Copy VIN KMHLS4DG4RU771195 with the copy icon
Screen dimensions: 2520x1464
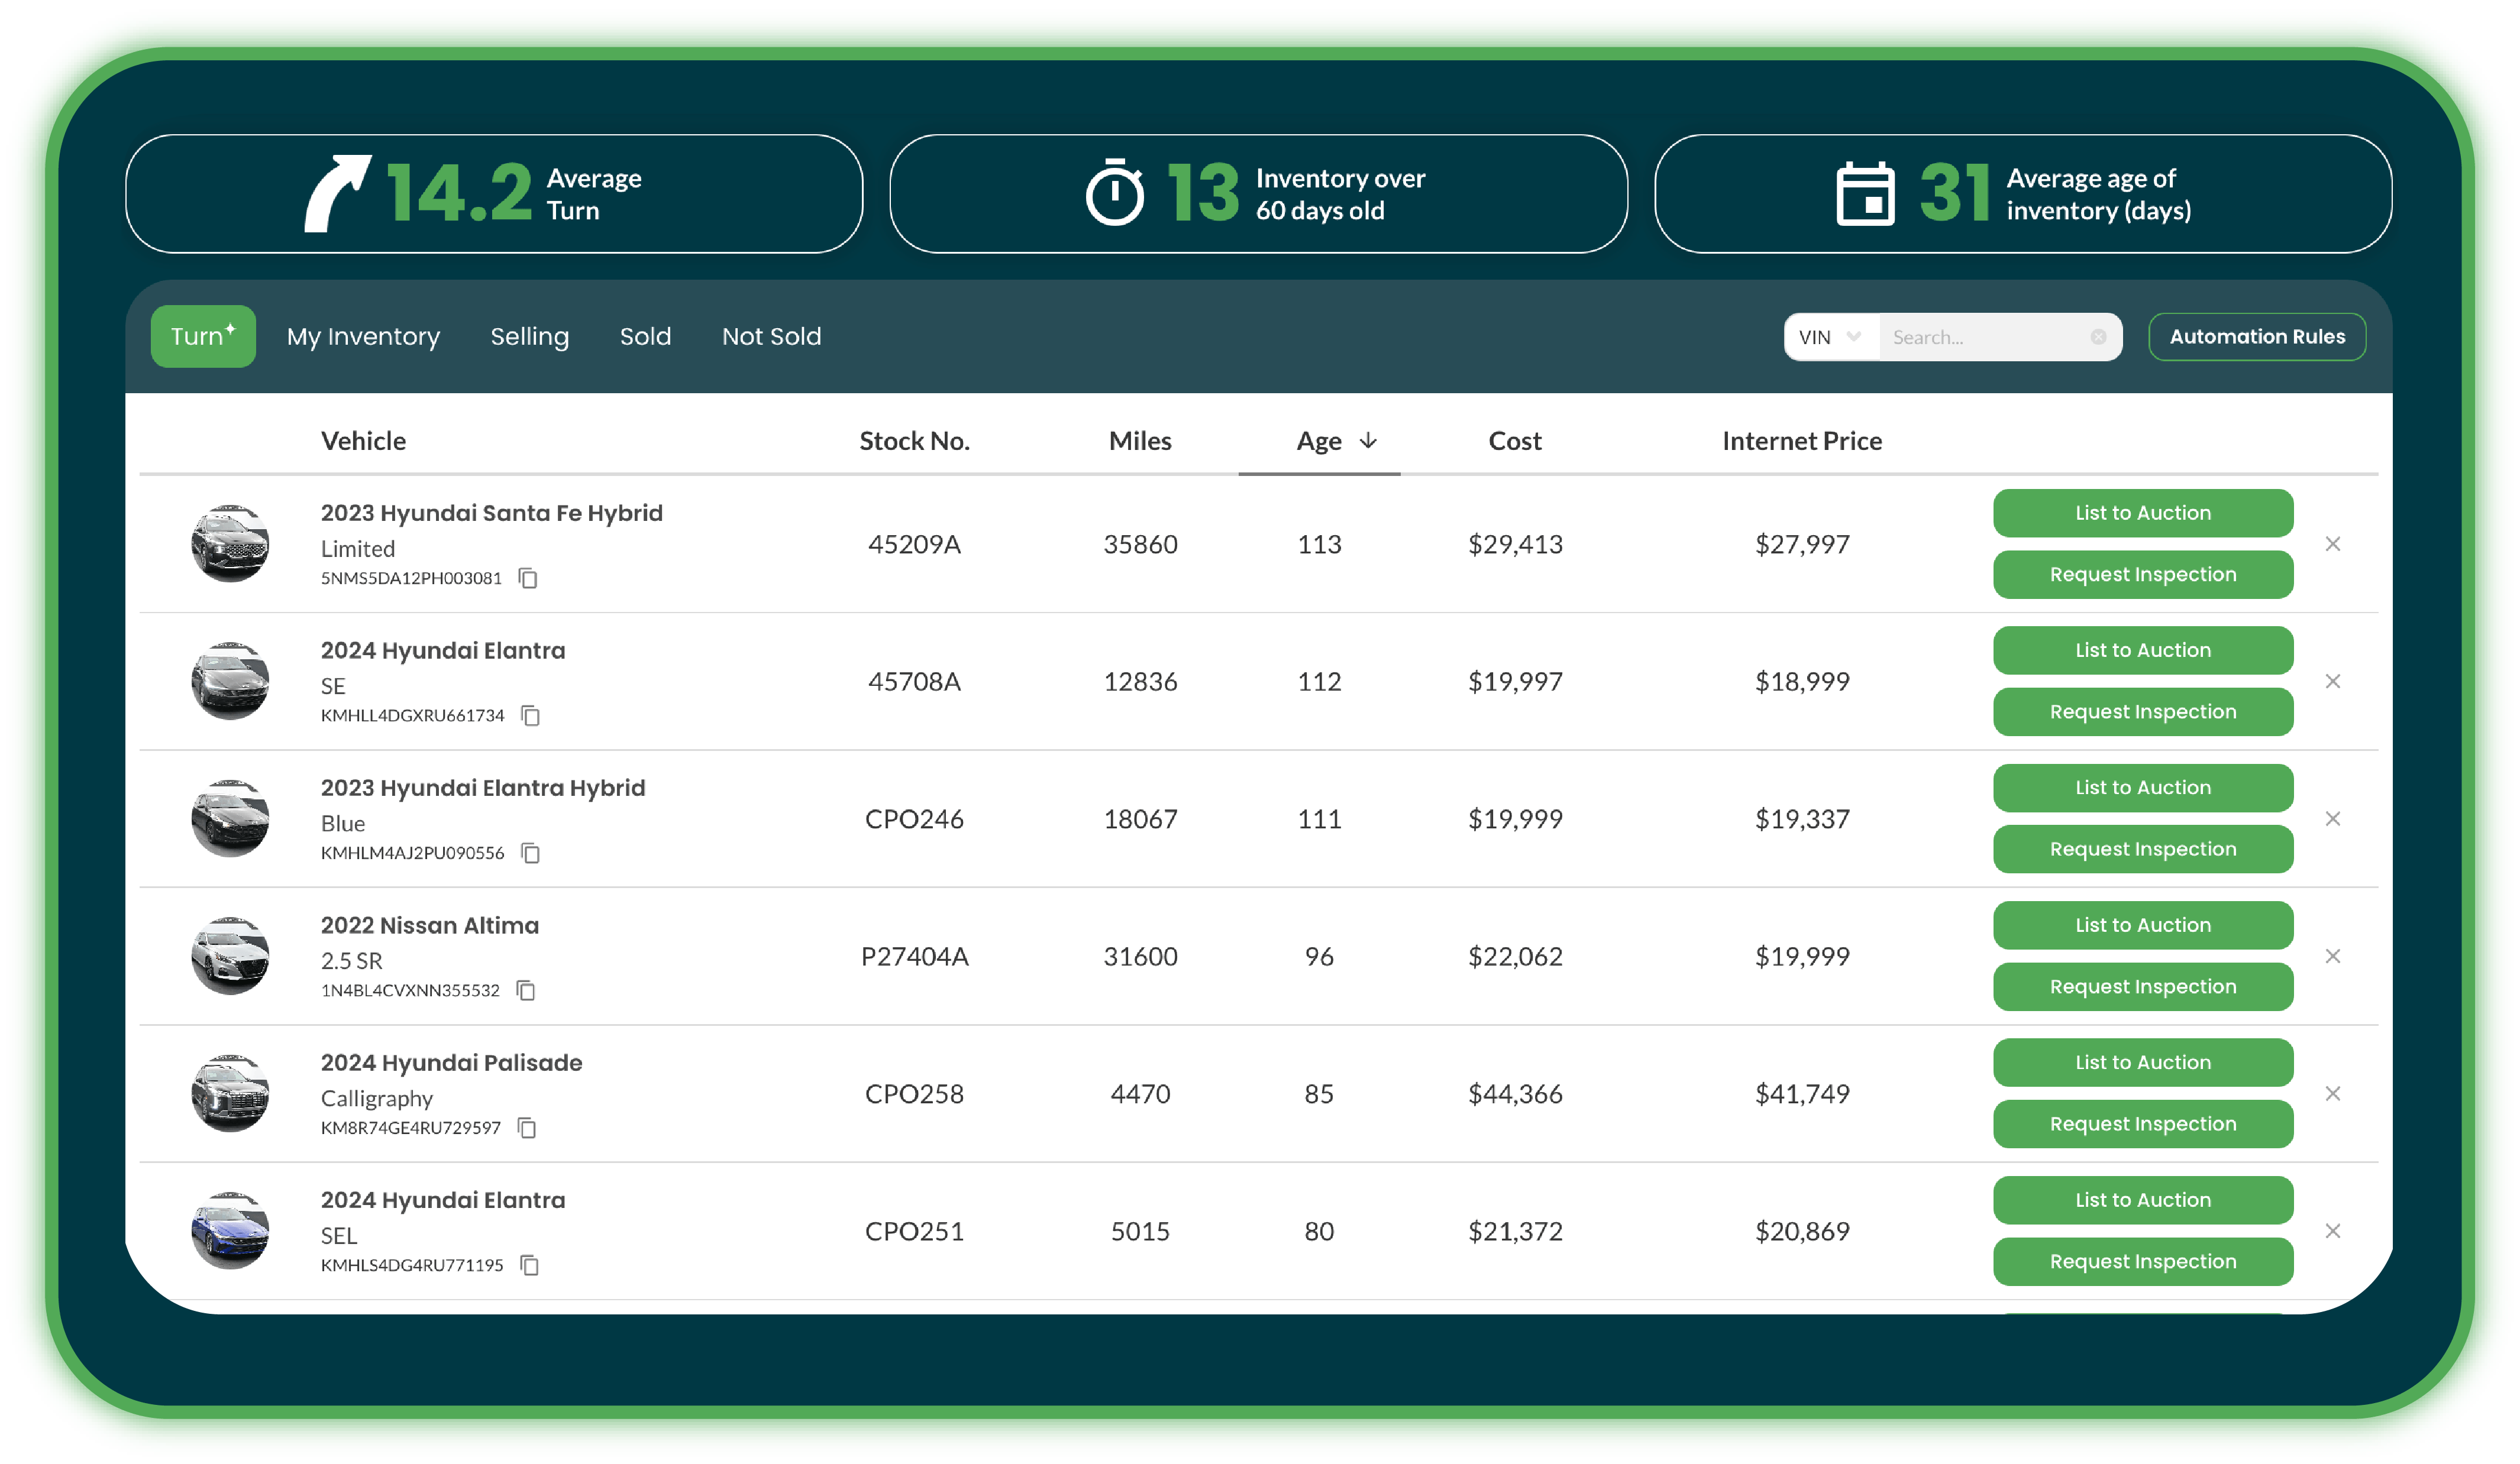click(x=530, y=1265)
